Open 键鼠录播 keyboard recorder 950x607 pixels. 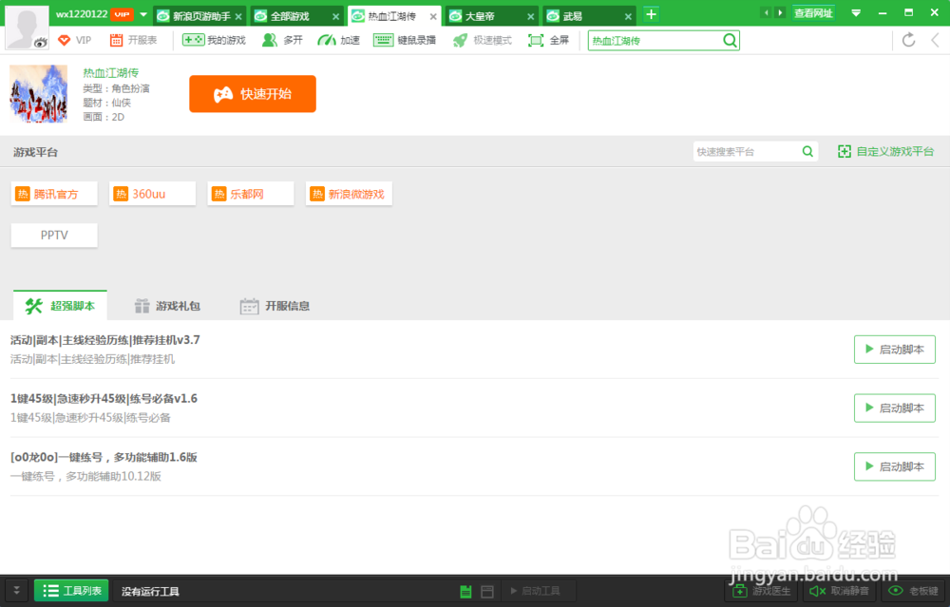point(405,40)
